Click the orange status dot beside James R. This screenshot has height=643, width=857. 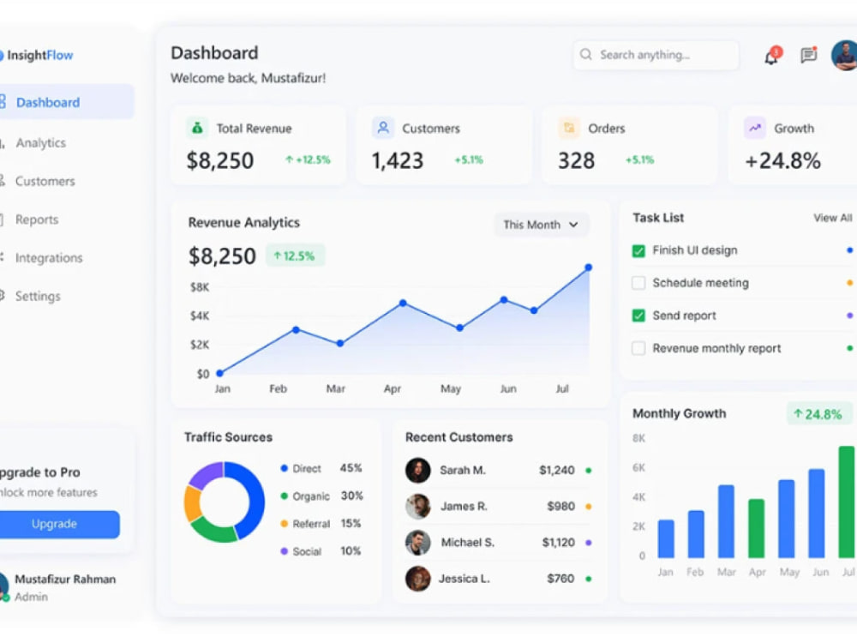pyautogui.click(x=589, y=507)
